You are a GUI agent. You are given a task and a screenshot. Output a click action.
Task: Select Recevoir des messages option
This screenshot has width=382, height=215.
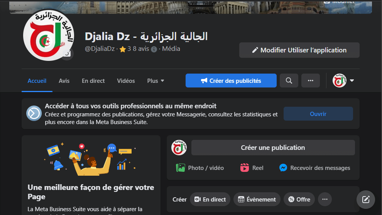(x=314, y=168)
